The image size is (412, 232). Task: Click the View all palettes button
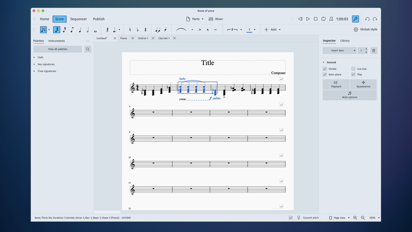pos(58,49)
